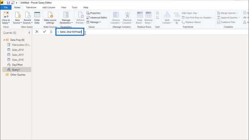Screen dimensions: 249x140
Task: Expand the Append Queries dropdown arrow
Action: tap(239, 18)
